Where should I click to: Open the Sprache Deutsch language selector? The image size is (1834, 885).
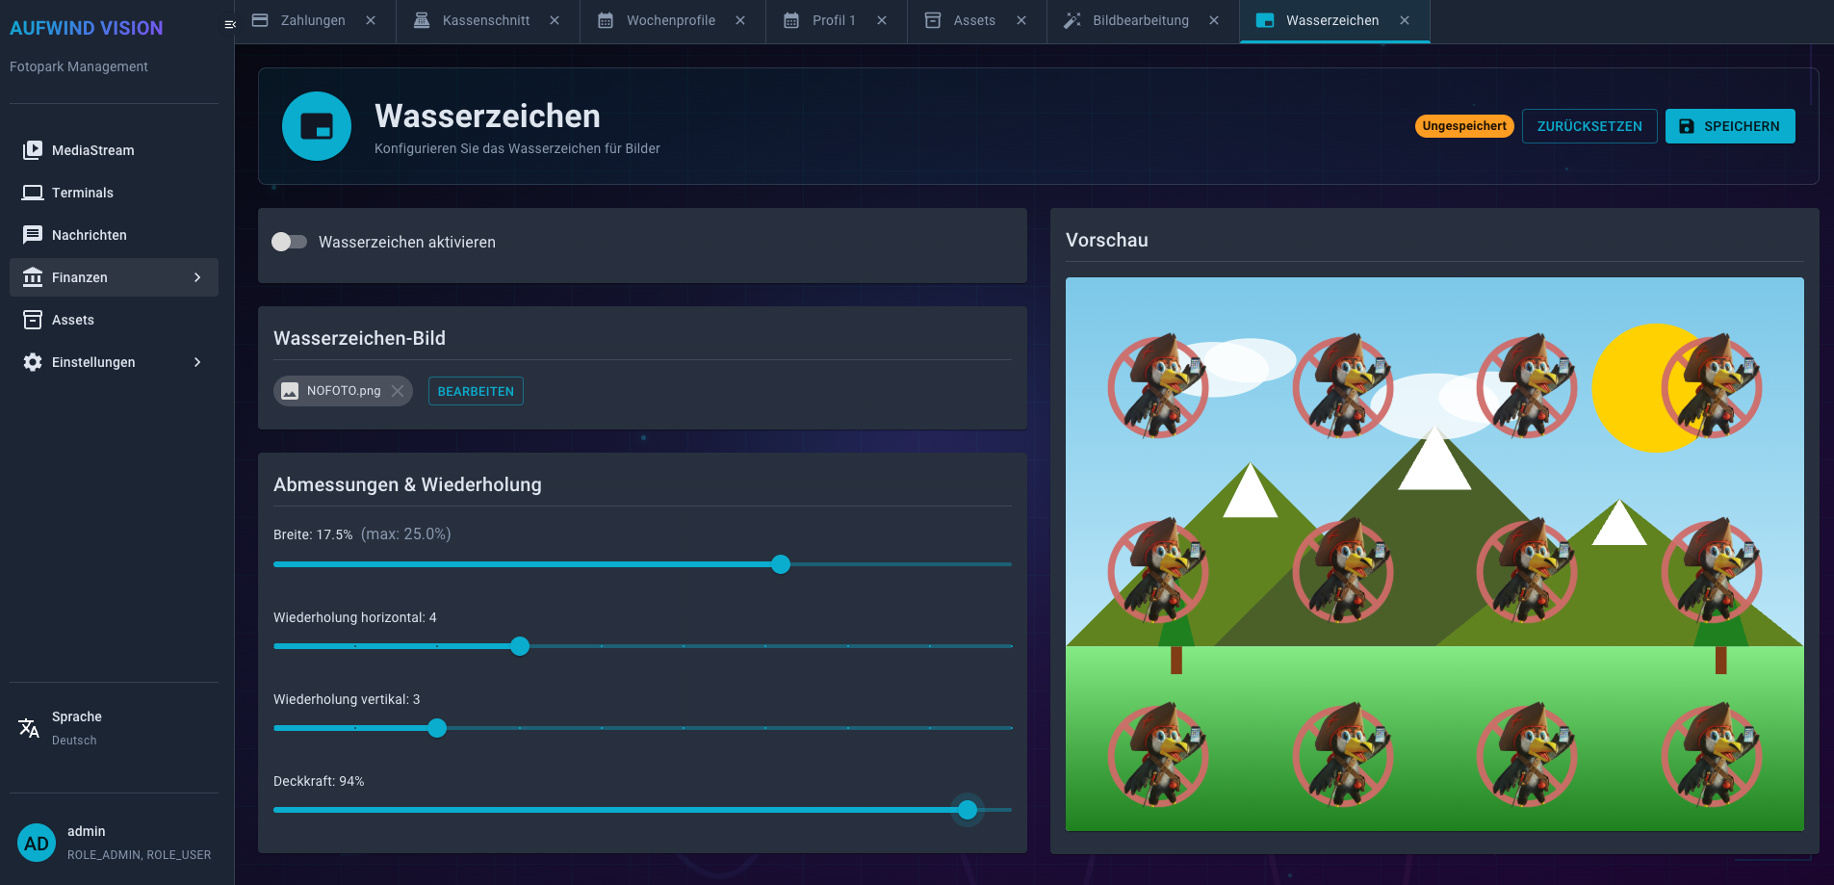(x=77, y=728)
